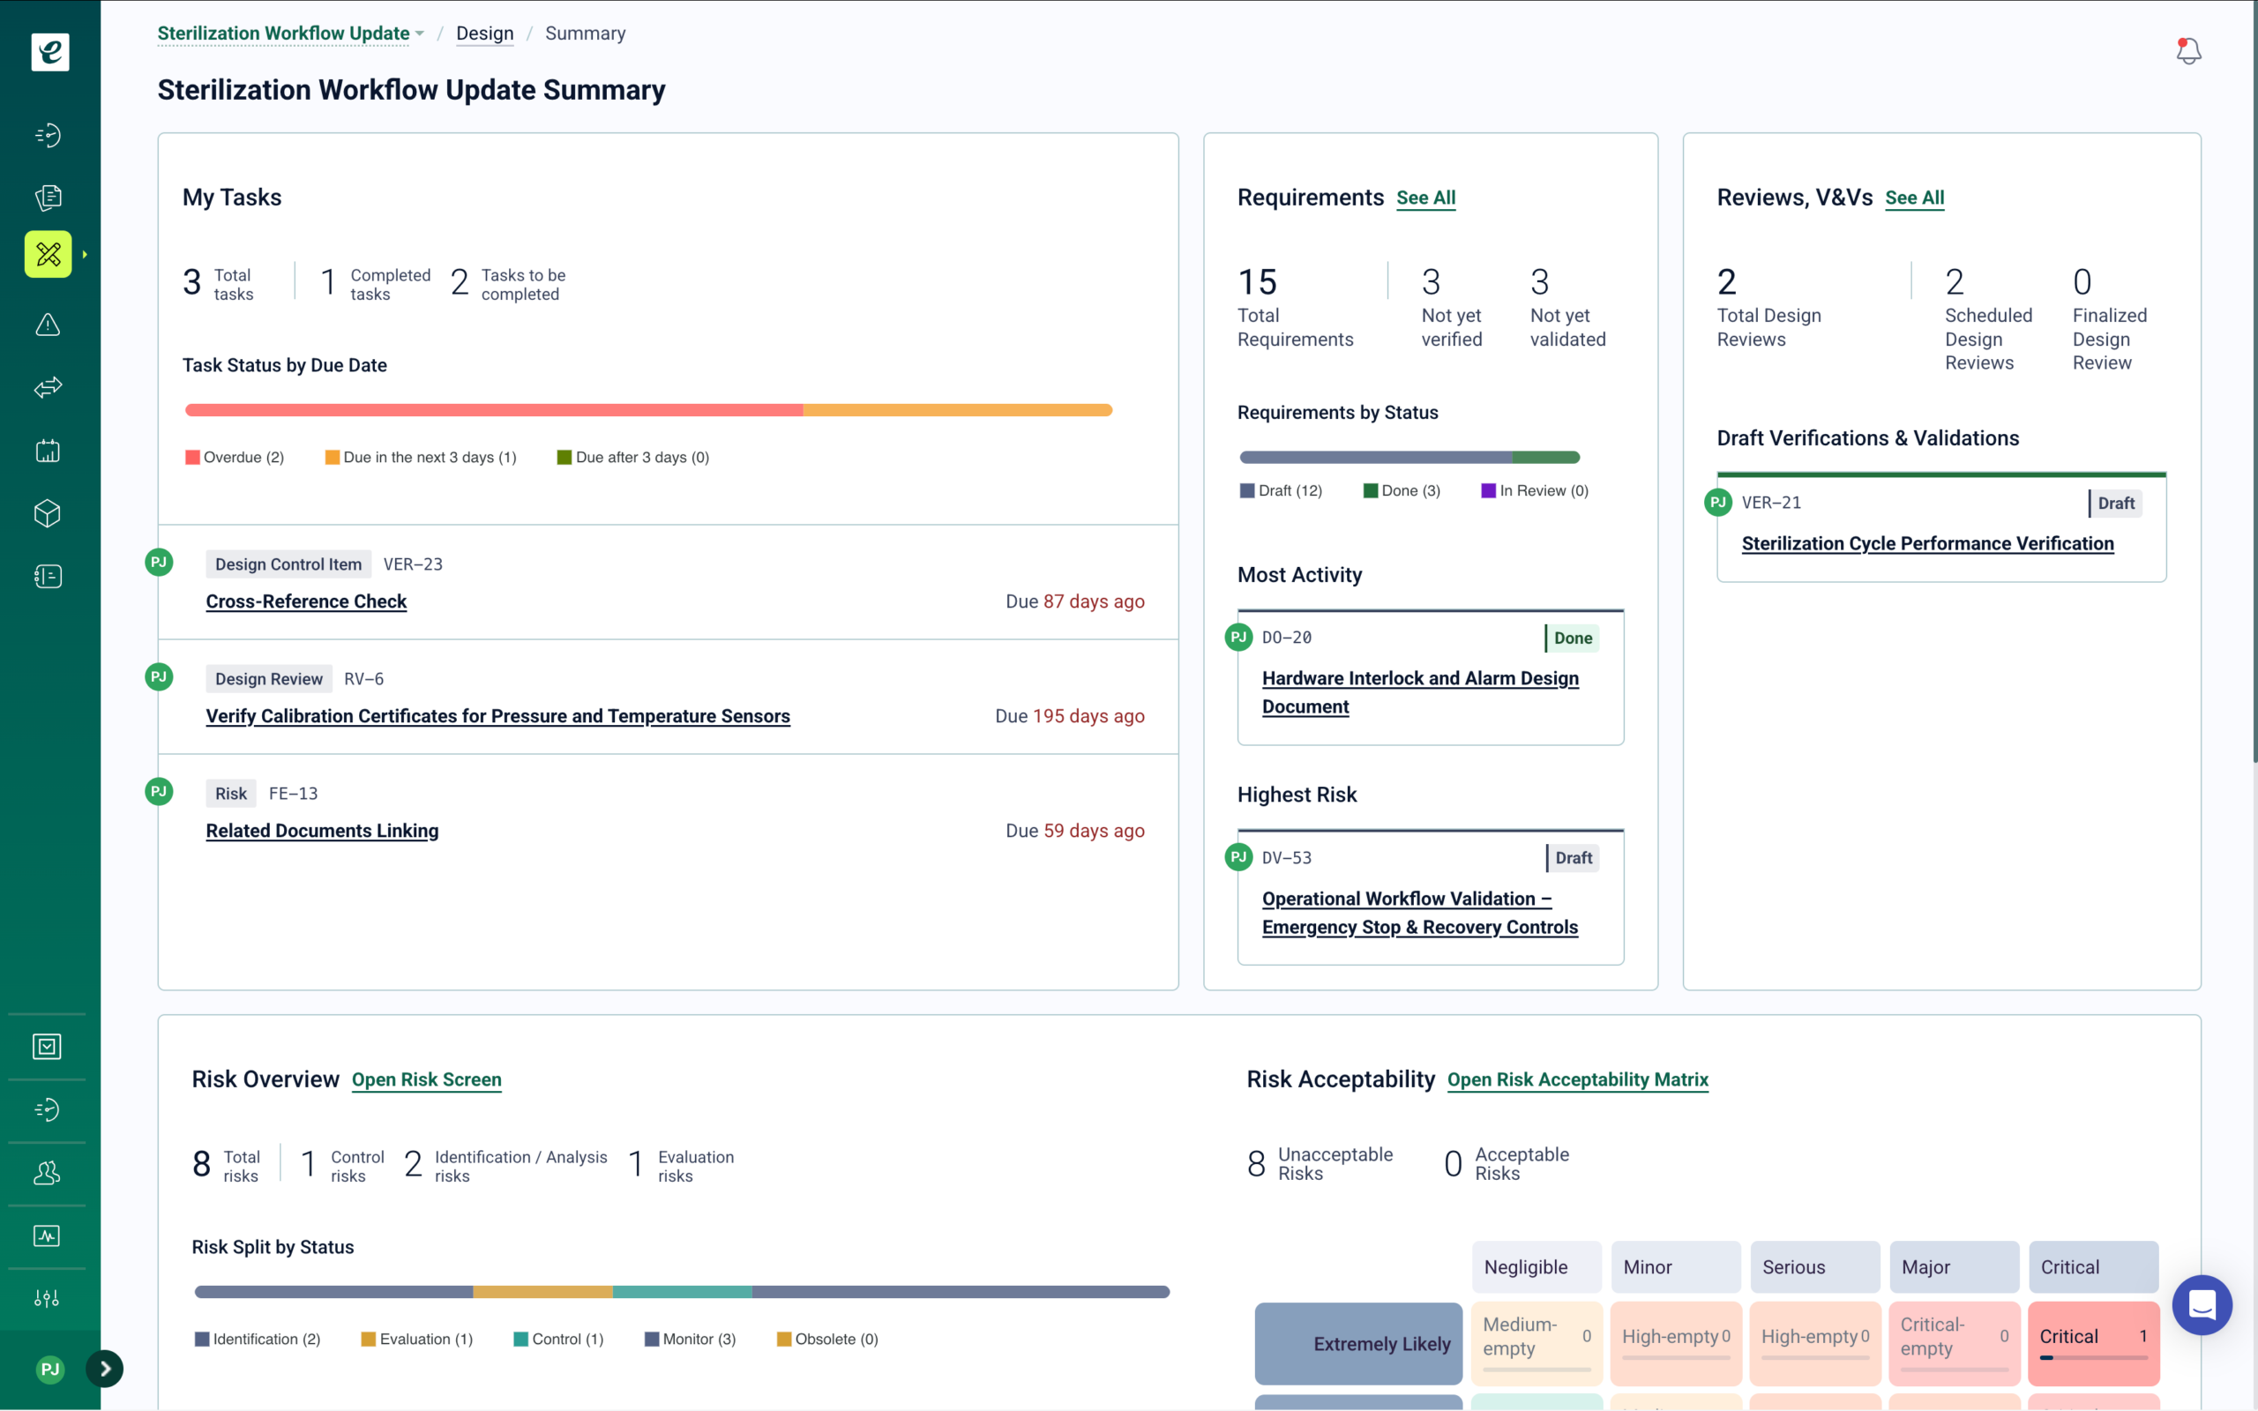The width and height of the screenshot is (2258, 1411).
Task: Open the checkbox-panel icon in the lower sidebar
Action: click(47, 1046)
